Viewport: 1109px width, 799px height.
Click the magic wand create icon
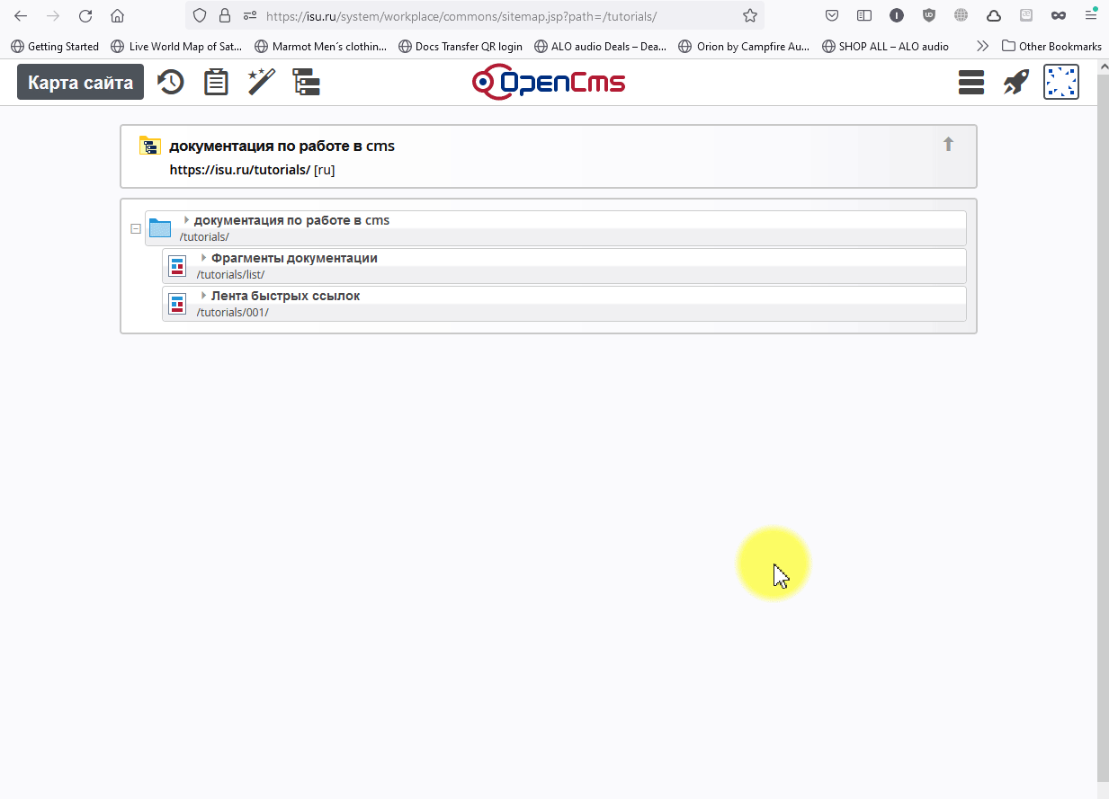pyautogui.click(x=261, y=83)
